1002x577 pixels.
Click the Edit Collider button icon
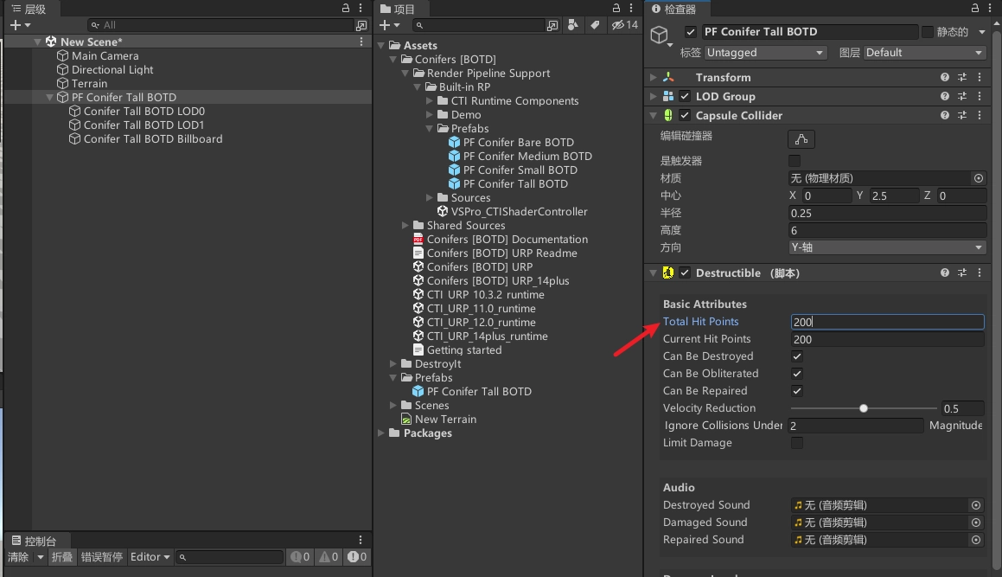pos(801,138)
